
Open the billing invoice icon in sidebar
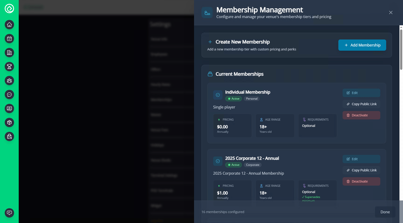pyautogui.click(x=9, y=136)
